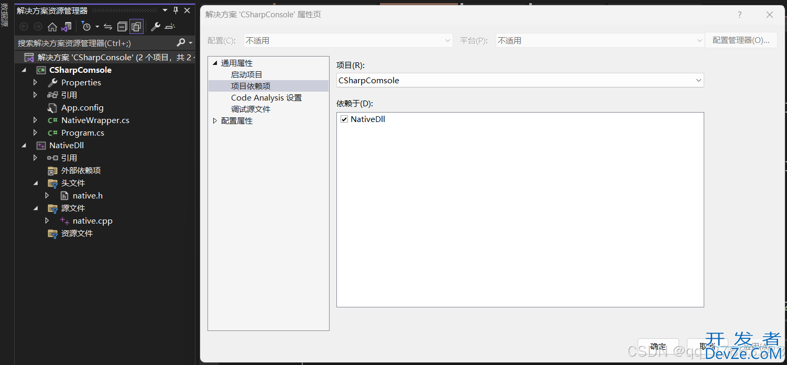Click the 源文件 folder icon
Screen dimensions: 787x365
click(x=52, y=208)
